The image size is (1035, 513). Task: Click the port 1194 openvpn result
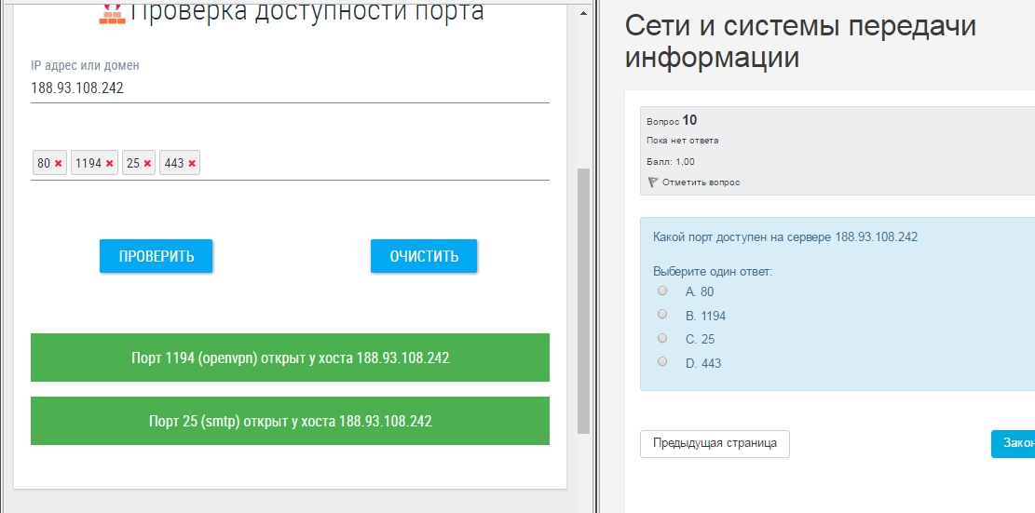pyautogui.click(x=290, y=358)
